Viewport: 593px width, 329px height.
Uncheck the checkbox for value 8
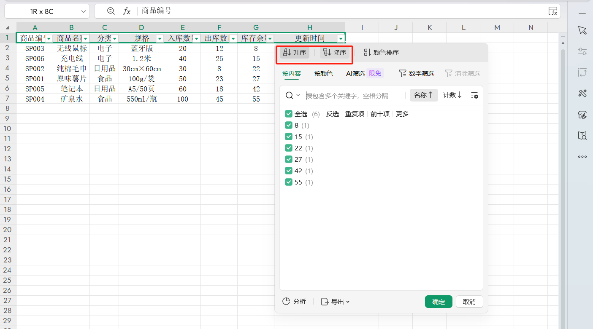[289, 125]
